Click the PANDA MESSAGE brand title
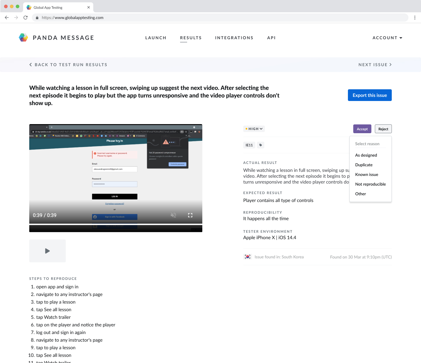This screenshot has height=363, width=421. coord(63,38)
